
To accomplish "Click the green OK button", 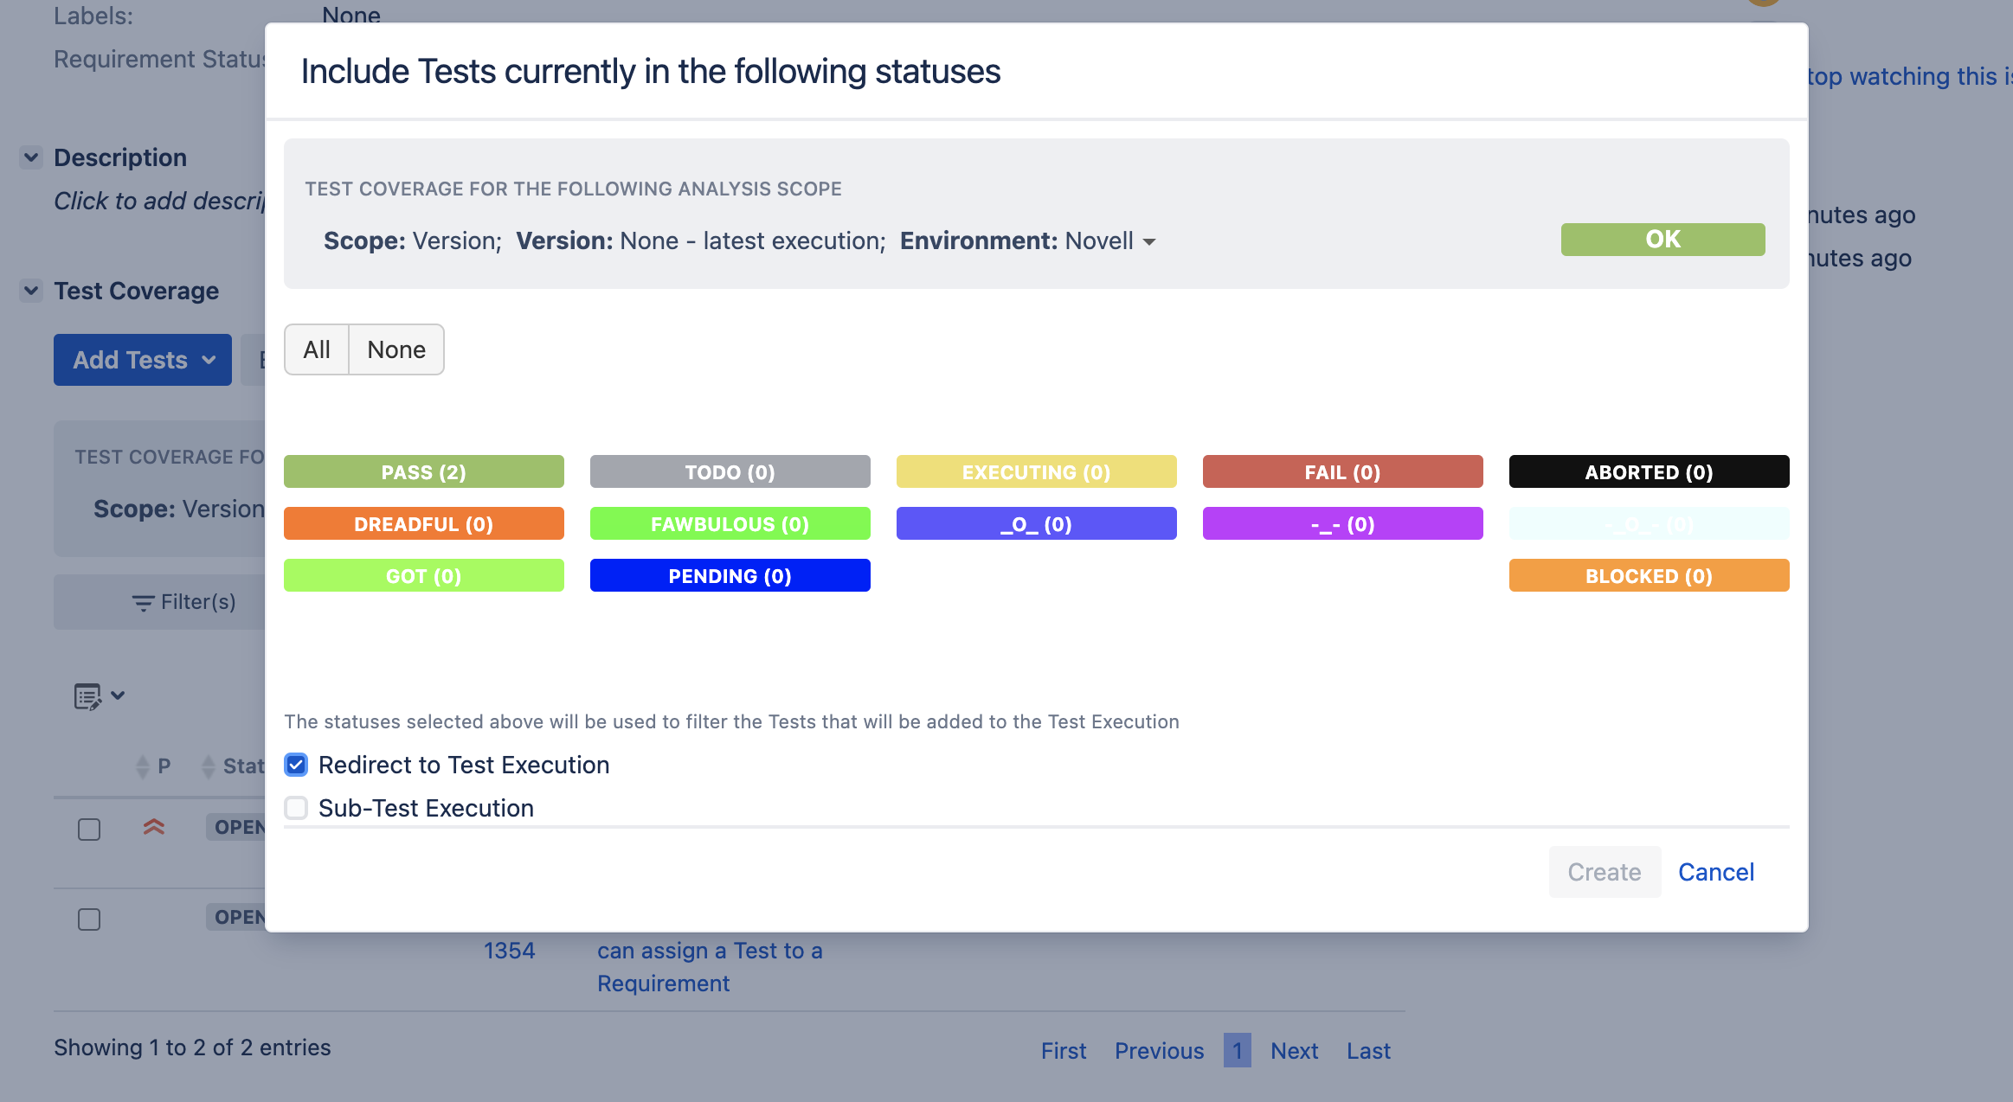I will tap(1662, 240).
